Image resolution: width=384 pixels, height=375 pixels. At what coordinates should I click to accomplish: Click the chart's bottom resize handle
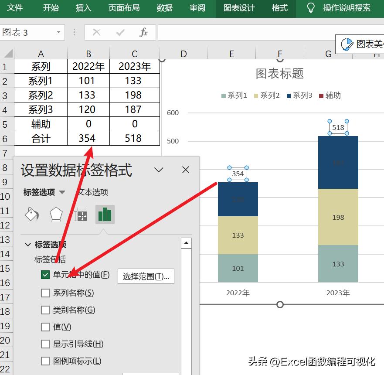[x=280, y=304]
